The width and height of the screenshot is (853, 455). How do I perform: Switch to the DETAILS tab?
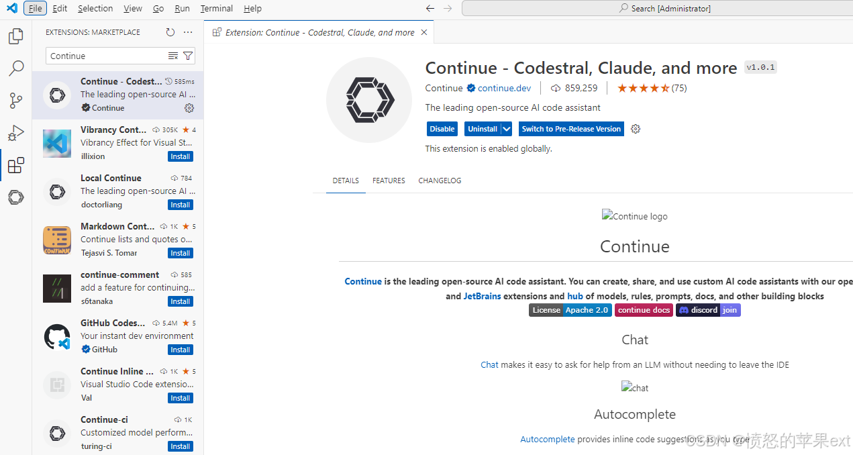[346, 181]
